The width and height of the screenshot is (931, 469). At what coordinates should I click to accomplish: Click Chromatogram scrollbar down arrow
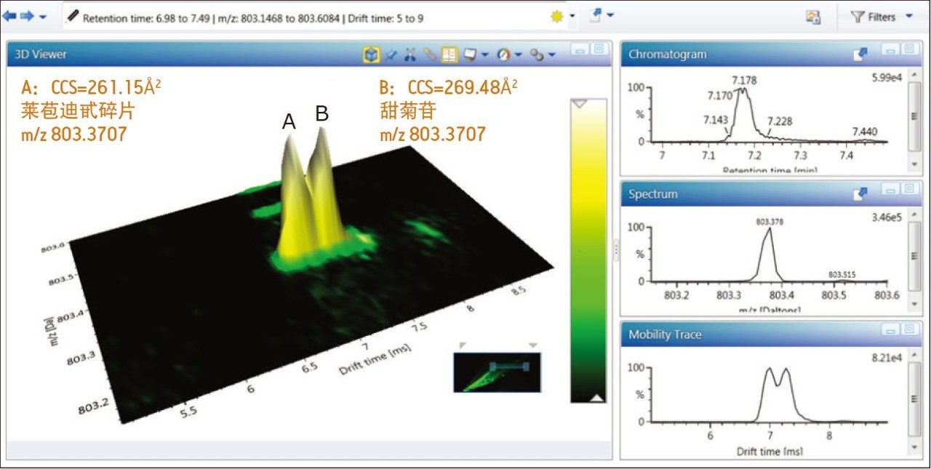pyautogui.click(x=914, y=164)
